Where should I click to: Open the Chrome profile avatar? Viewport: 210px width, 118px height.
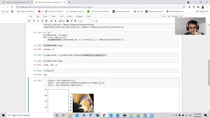tap(203, 7)
